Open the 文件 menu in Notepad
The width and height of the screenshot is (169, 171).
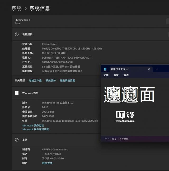(106, 75)
